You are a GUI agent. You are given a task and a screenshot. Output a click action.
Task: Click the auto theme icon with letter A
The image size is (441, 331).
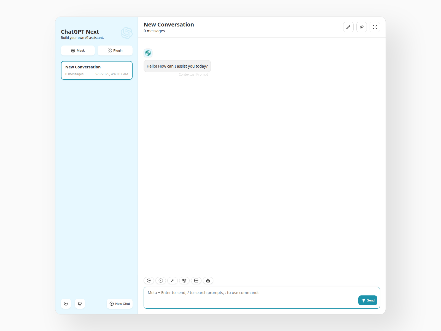[161, 281]
